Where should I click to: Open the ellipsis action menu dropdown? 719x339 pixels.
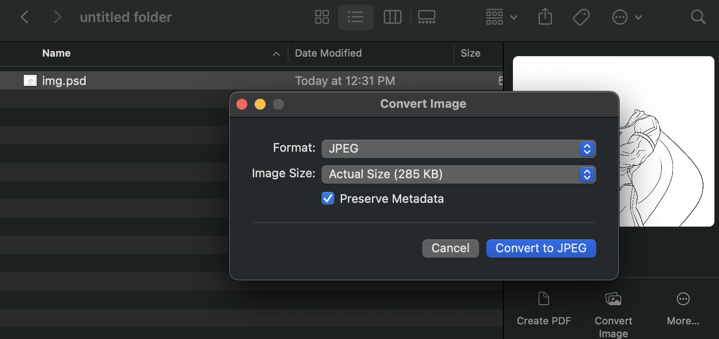click(627, 17)
